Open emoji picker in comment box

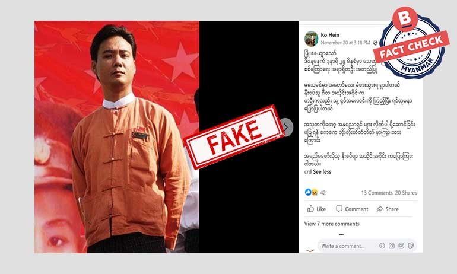(382, 246)
